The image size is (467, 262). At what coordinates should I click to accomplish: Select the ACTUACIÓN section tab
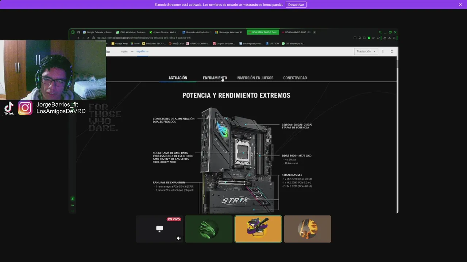[x=178, y=78]
